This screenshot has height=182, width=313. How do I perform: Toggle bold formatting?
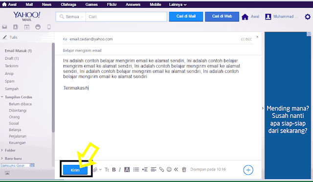[x=114, y=170]
